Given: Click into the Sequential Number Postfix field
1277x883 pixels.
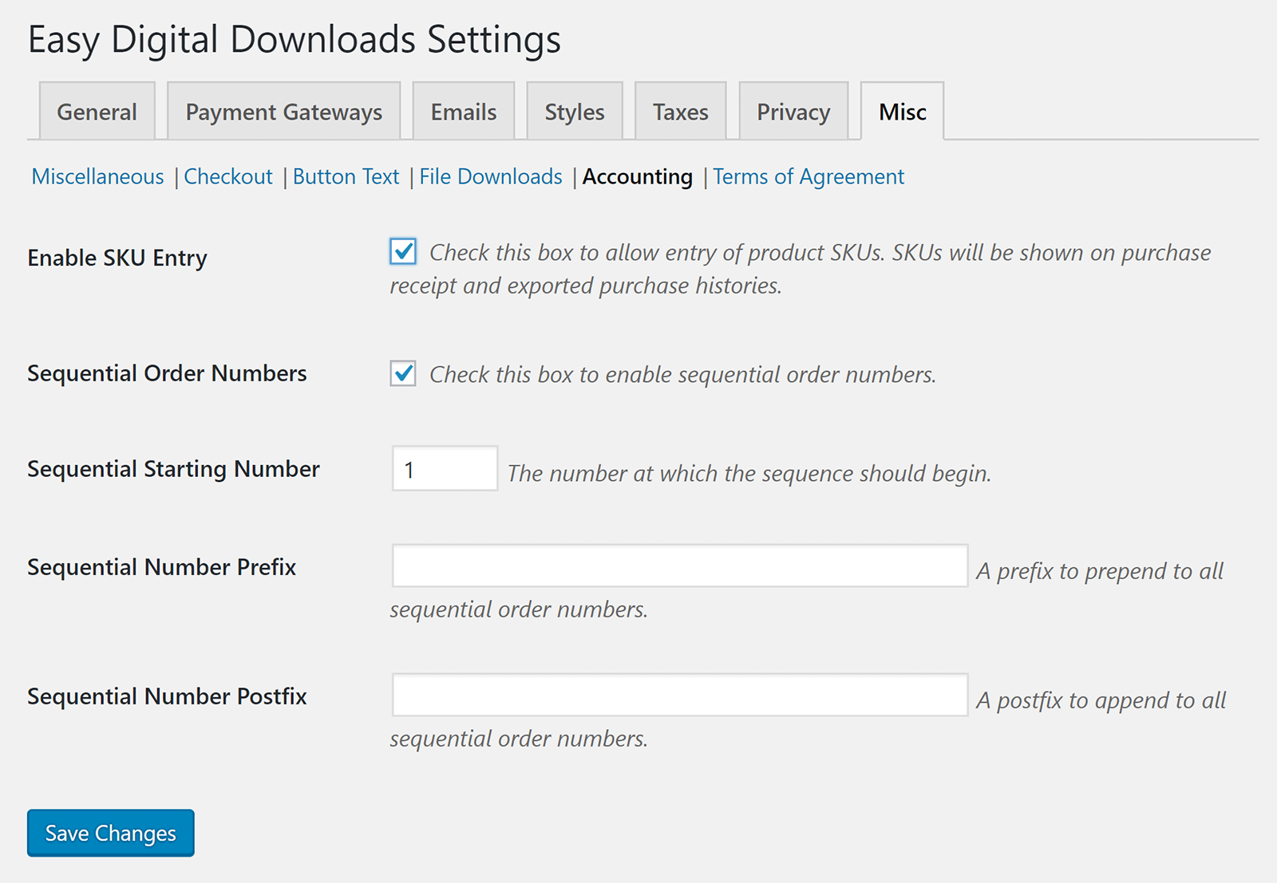Looking at the screenshot, I should point(680,695).
